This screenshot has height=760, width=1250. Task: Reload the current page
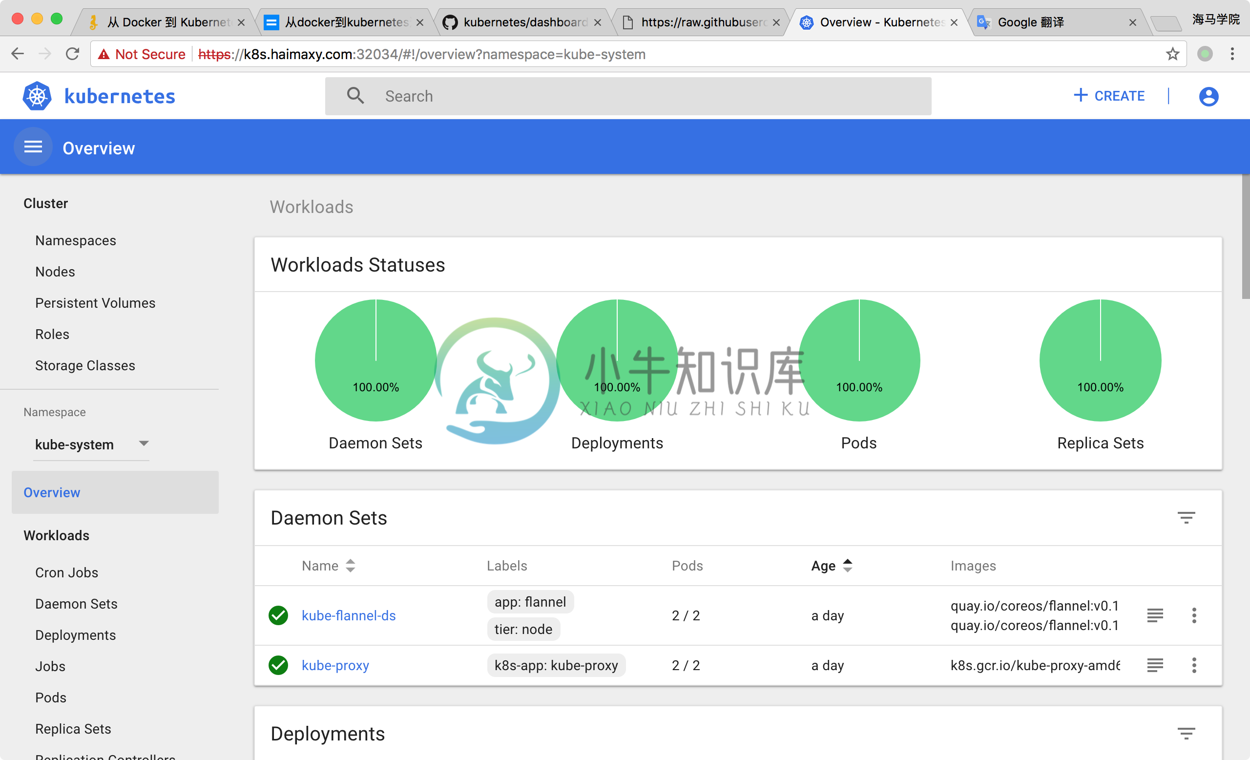(73, 54)
